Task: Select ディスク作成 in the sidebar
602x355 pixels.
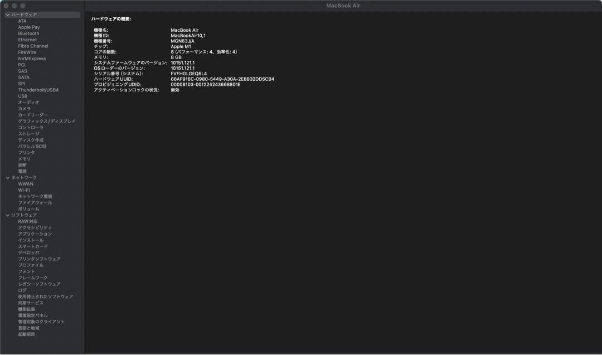Action: [x=31, y=140]
